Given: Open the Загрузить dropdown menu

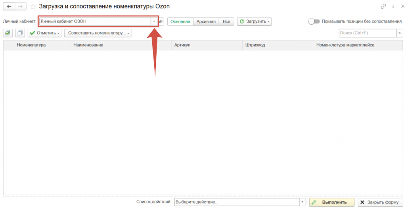Looking at the screenshot, I should coord(255,21).
